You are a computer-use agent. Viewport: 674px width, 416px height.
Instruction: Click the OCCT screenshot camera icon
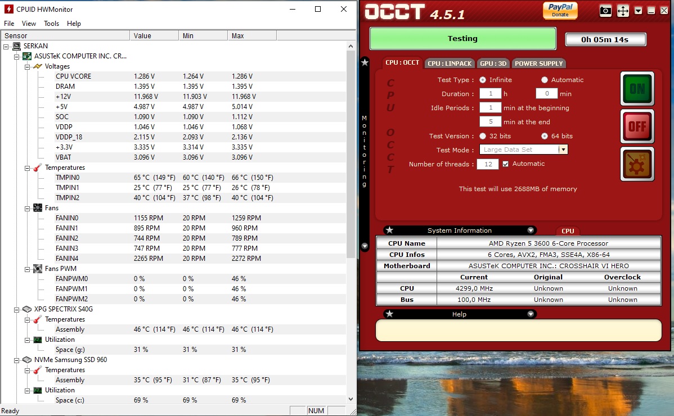(x=605, y=11)
